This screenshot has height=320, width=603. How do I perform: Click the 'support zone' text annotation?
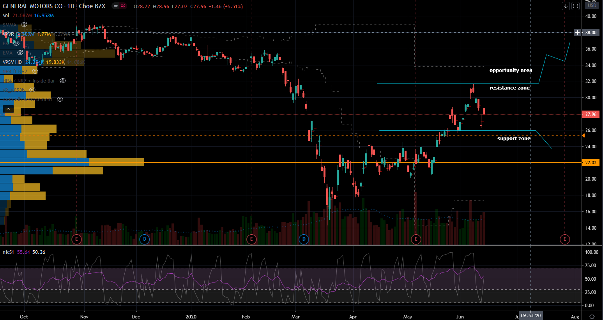tap(514, 139)
